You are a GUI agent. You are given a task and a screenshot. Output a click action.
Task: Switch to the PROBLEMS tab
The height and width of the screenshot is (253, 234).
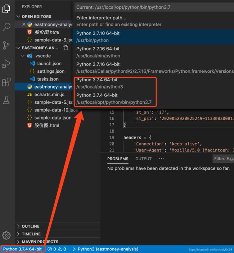coord(118,159)
